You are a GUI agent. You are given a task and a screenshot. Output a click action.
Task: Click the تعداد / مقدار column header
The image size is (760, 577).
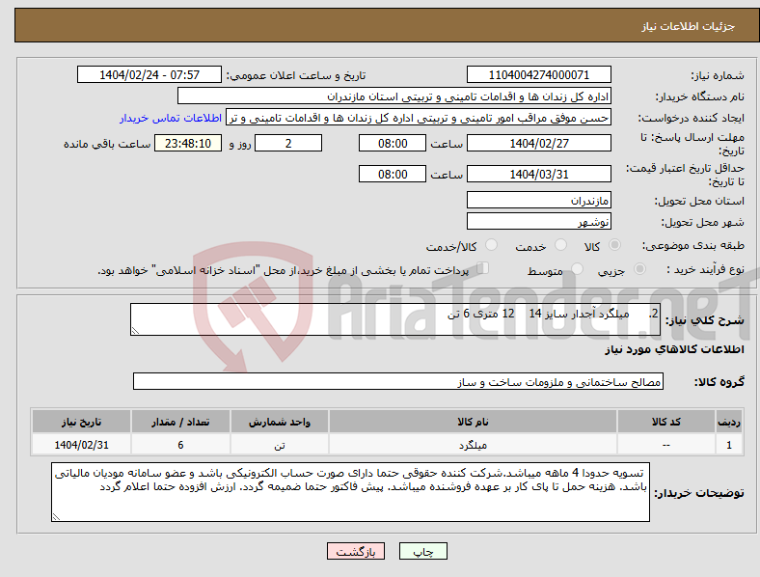tap(180, 422)
